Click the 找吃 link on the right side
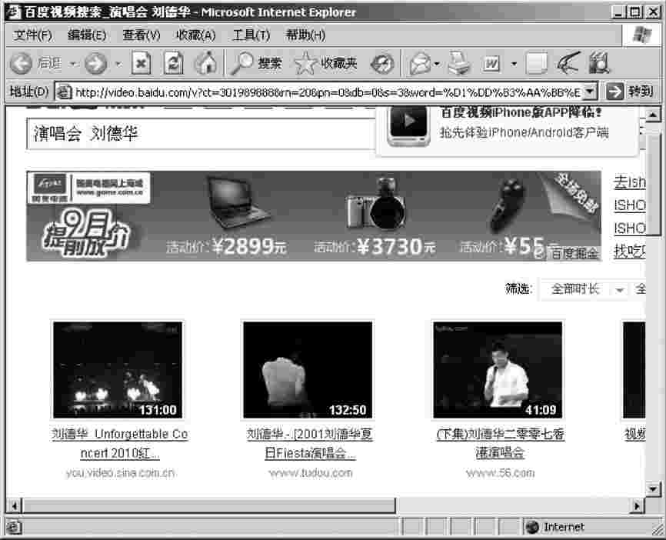666x540 pixels. [630, 251]
